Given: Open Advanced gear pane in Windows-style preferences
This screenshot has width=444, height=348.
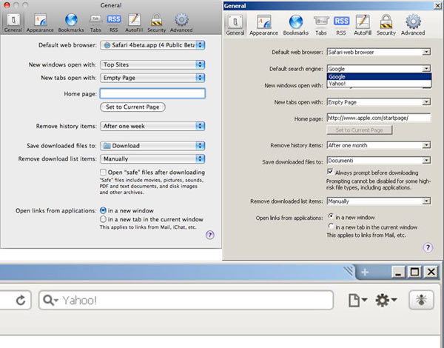Looking at the screenshot, I should [412, 24].
